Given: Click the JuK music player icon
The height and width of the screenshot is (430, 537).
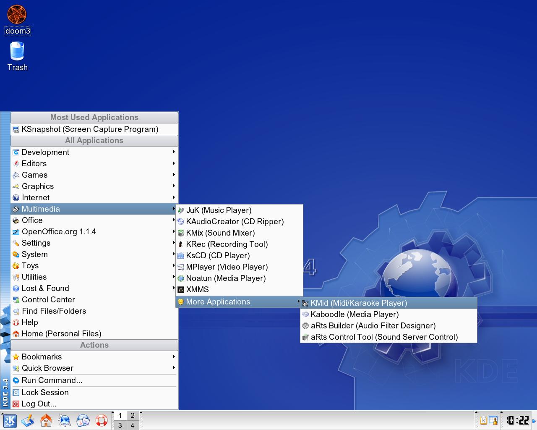Looking at the screenshot, I should click(181, 210).
